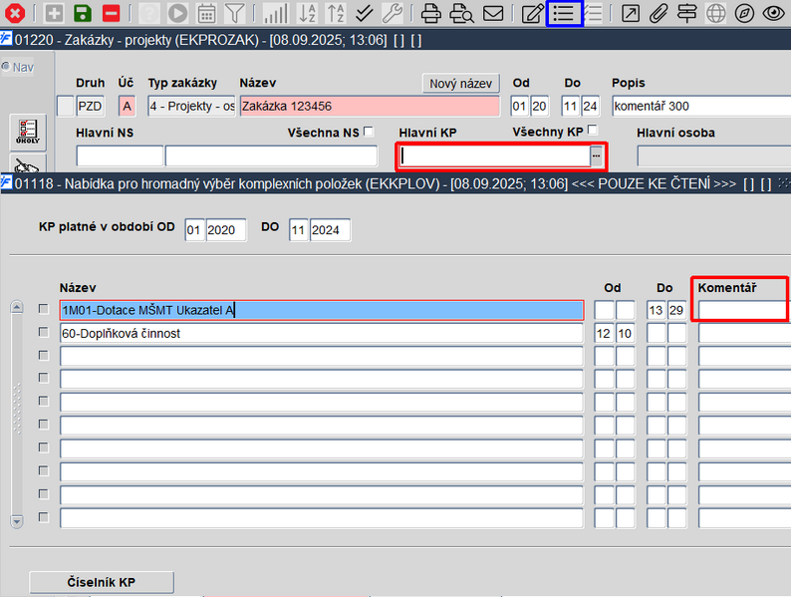Click the Popis field komentář 300
Viewport: 791px width, 597px height.
coord(701,106)
